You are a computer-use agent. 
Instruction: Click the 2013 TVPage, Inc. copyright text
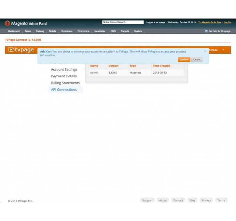[x=20, y=201]
